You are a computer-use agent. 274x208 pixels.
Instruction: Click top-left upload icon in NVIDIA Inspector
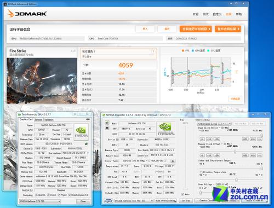[x=107, y=123]
